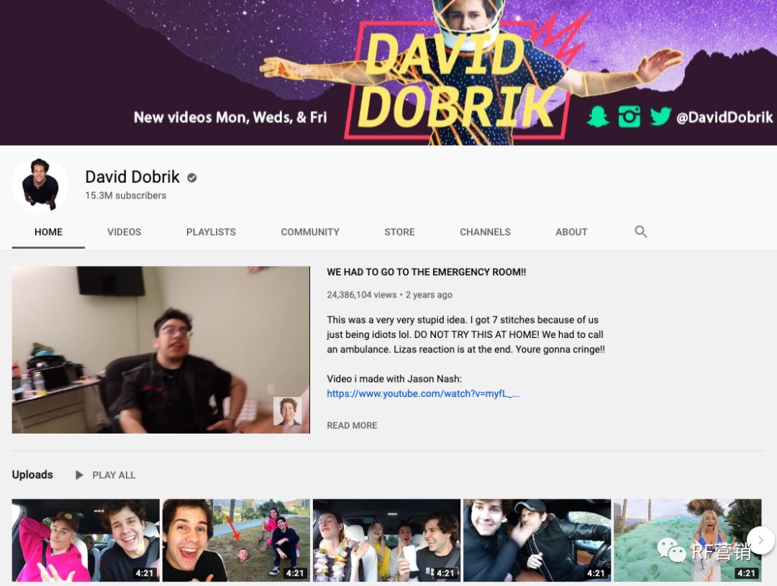
Task: Click the 15.3M subscribers text
Action: [125, 196]
